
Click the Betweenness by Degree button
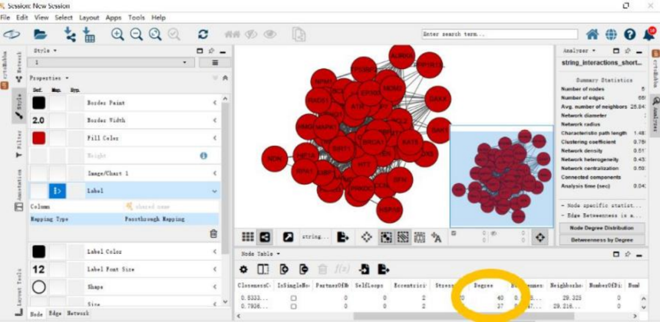click(x=601, y=240)
